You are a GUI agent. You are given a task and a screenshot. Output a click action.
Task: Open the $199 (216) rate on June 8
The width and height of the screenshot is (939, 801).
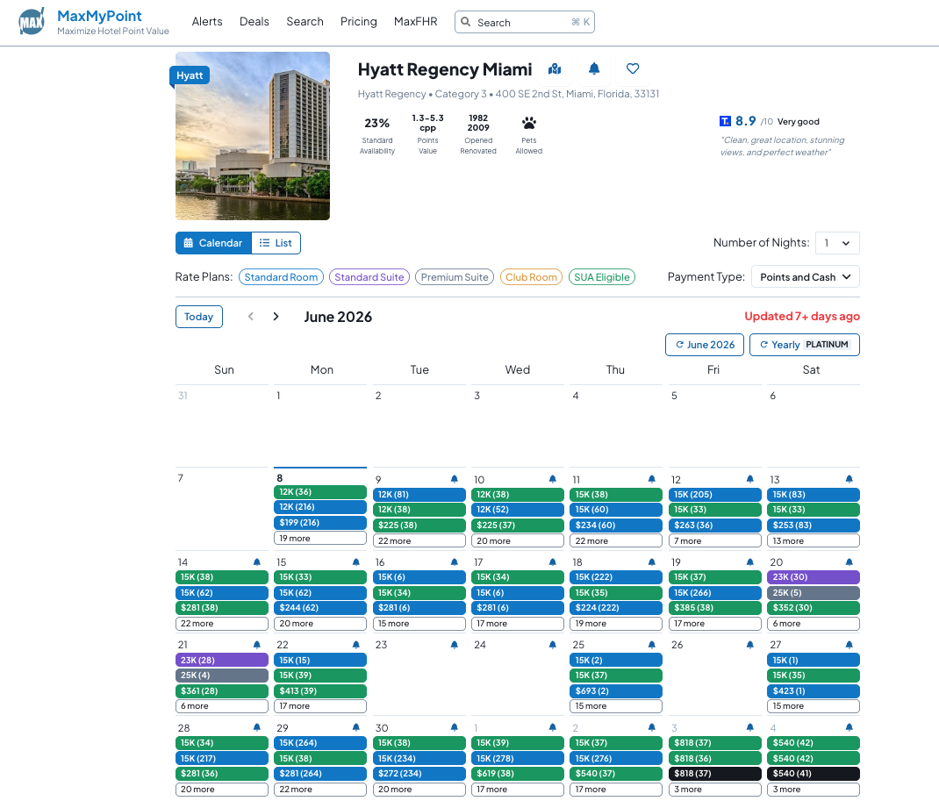click(x=320, y=523)
